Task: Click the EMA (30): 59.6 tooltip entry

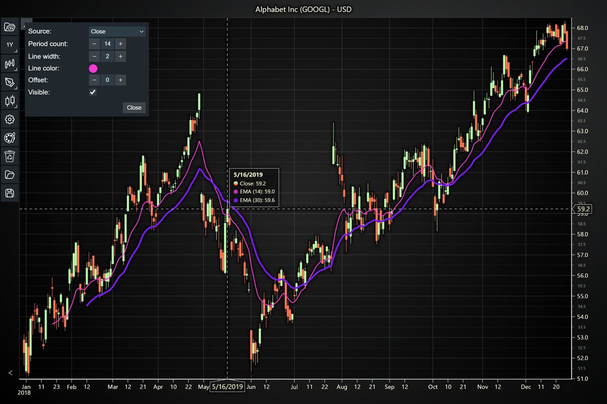Action: tap(254, 200)
